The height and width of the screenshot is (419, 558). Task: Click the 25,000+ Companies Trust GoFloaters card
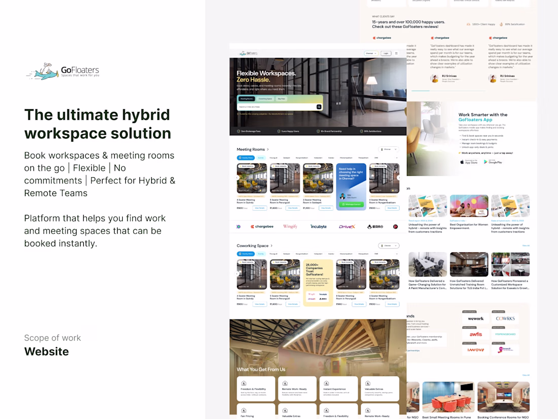(x=318, y=283)
